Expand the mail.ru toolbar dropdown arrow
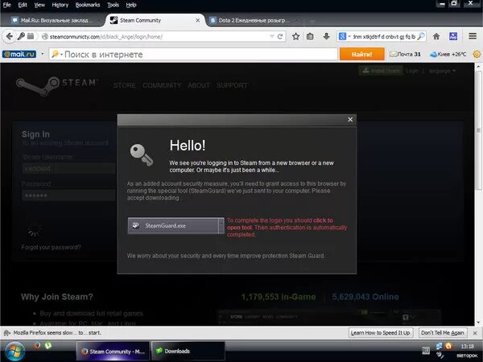Screen dimensions: 483x362 pos(43,54)
